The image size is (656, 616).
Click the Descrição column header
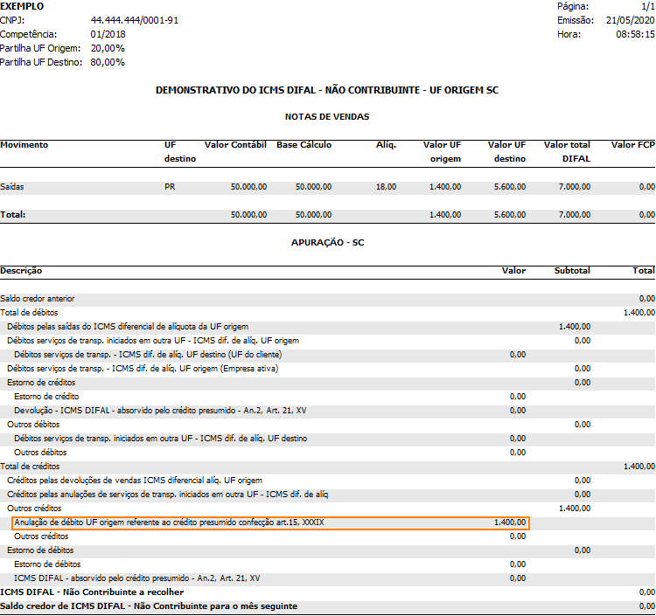(x=21, y=270)
